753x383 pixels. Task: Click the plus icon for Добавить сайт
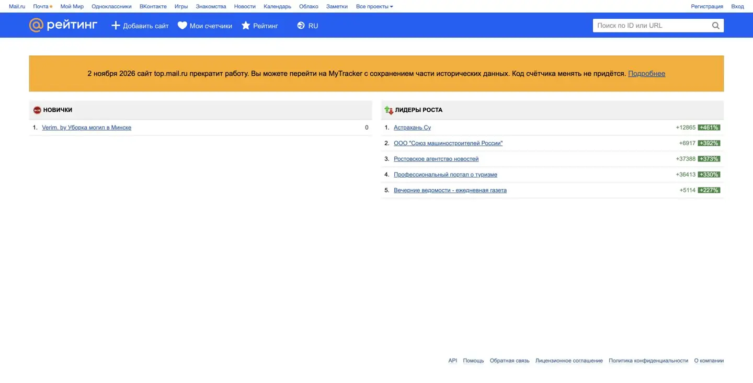tap(116, 26)
